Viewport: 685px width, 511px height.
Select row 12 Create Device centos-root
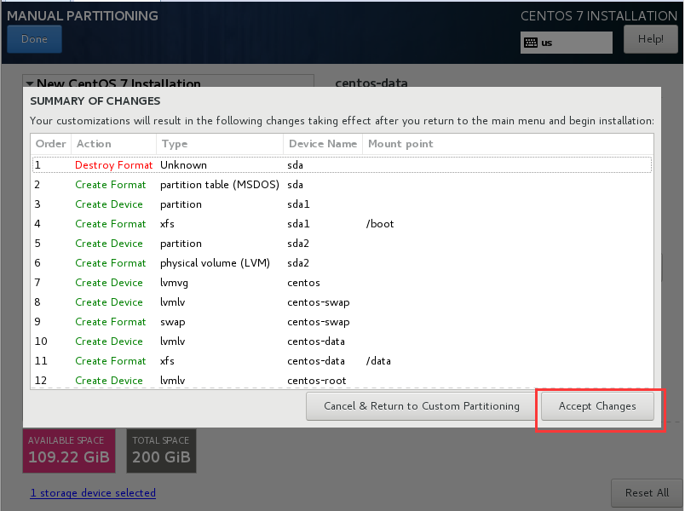click(x=342, y=380)
